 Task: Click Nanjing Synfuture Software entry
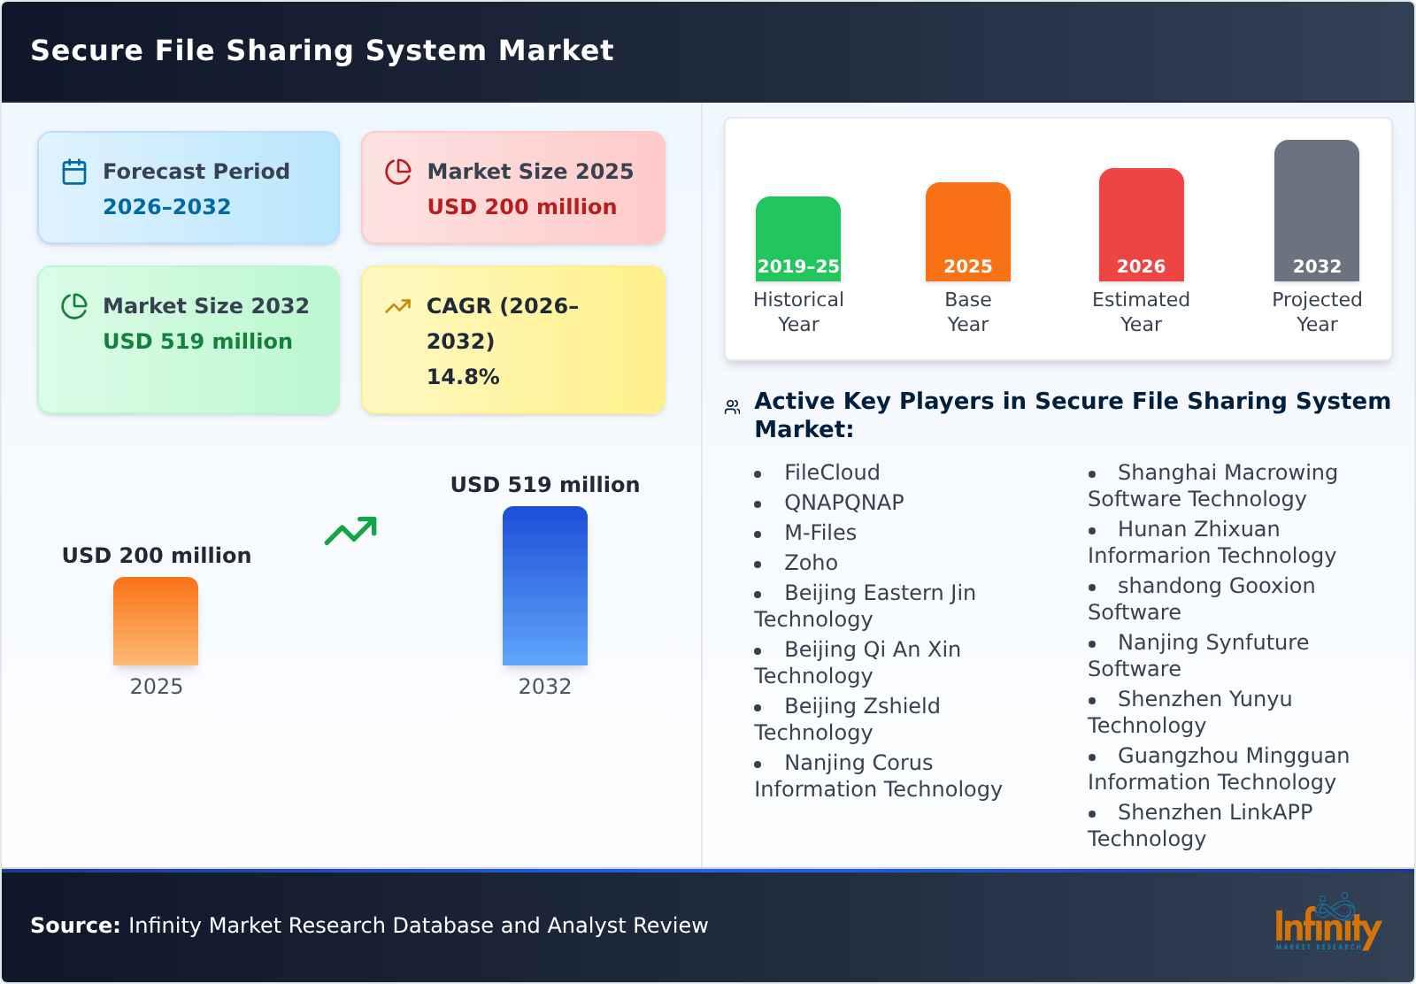1198,656
